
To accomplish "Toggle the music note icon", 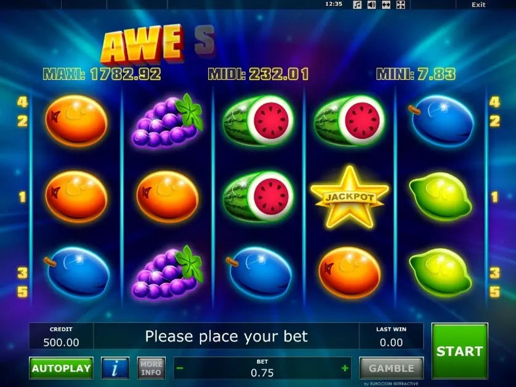I will point(357,4).
